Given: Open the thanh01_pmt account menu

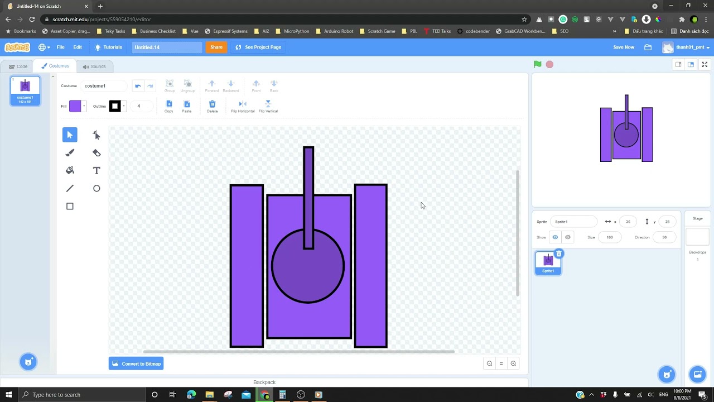Looking at the screenshot, I should point(686,47).
